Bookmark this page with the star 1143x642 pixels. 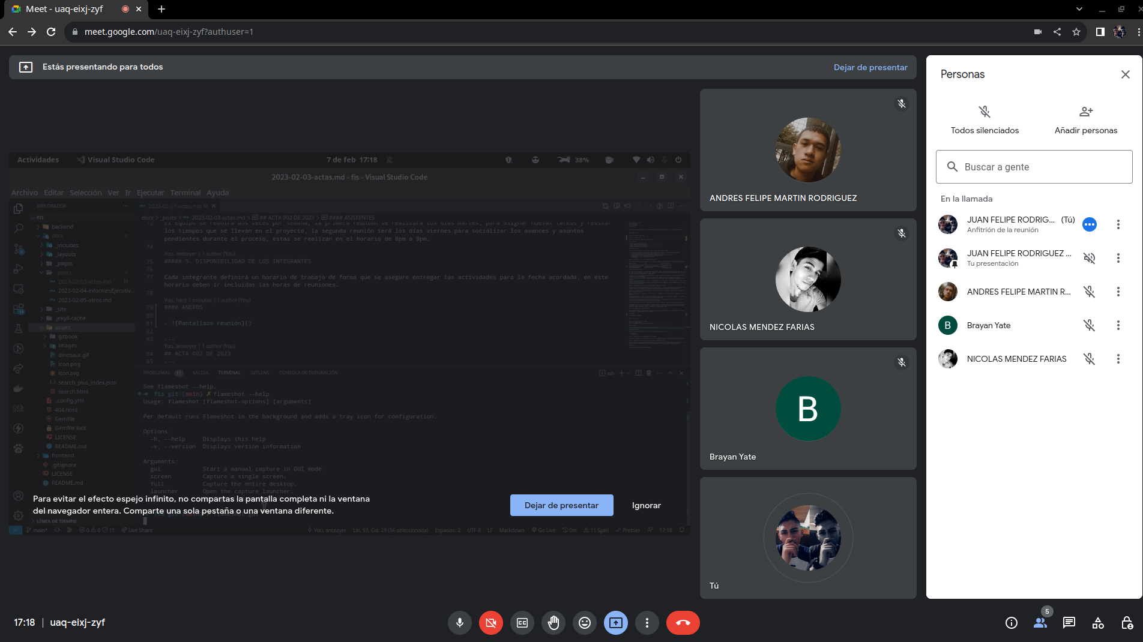coord(1076,32)
